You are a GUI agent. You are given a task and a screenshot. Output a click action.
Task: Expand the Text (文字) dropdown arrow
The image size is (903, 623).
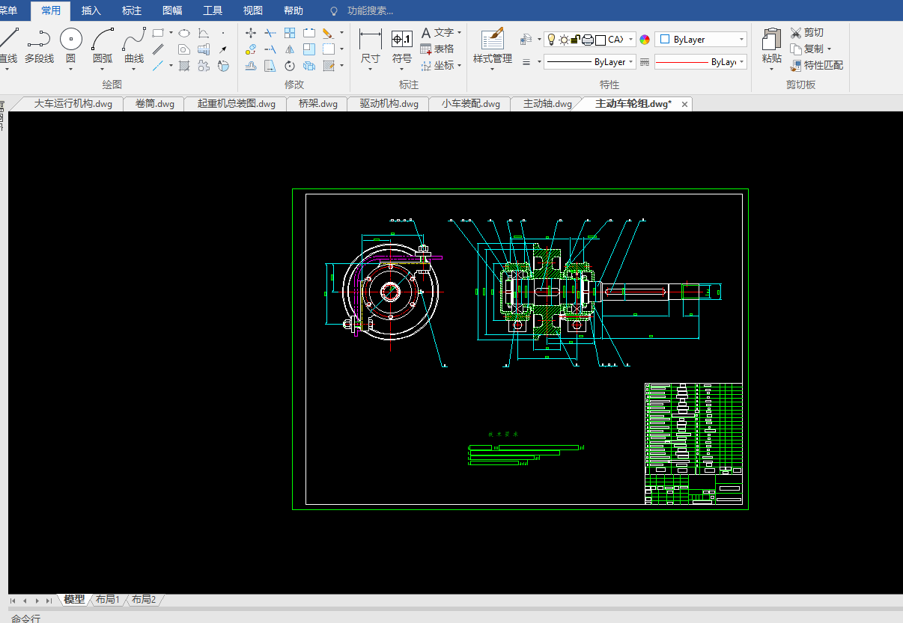(459, 33)
